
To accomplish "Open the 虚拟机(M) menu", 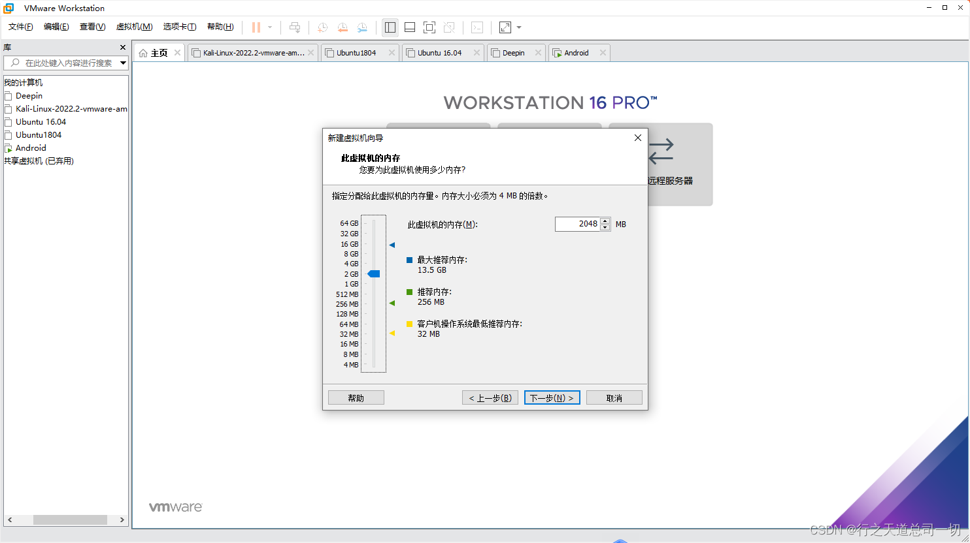I will 134,27.
